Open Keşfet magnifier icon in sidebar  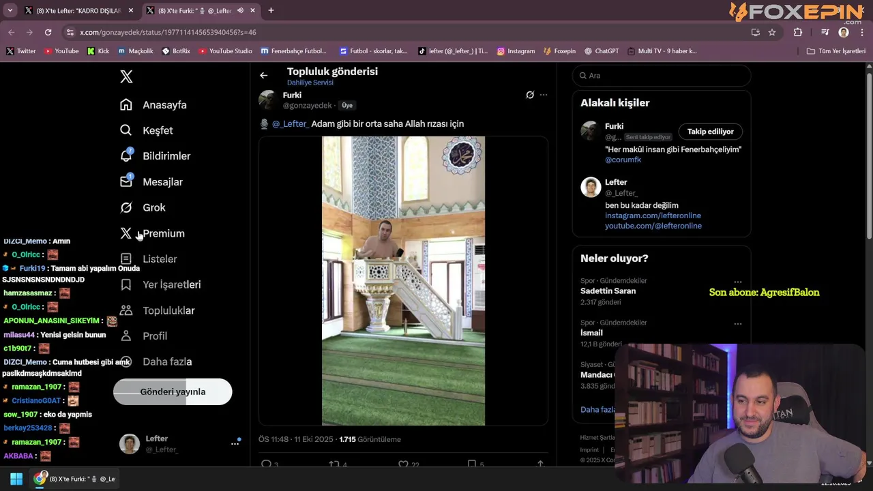[x=126, y=130]
